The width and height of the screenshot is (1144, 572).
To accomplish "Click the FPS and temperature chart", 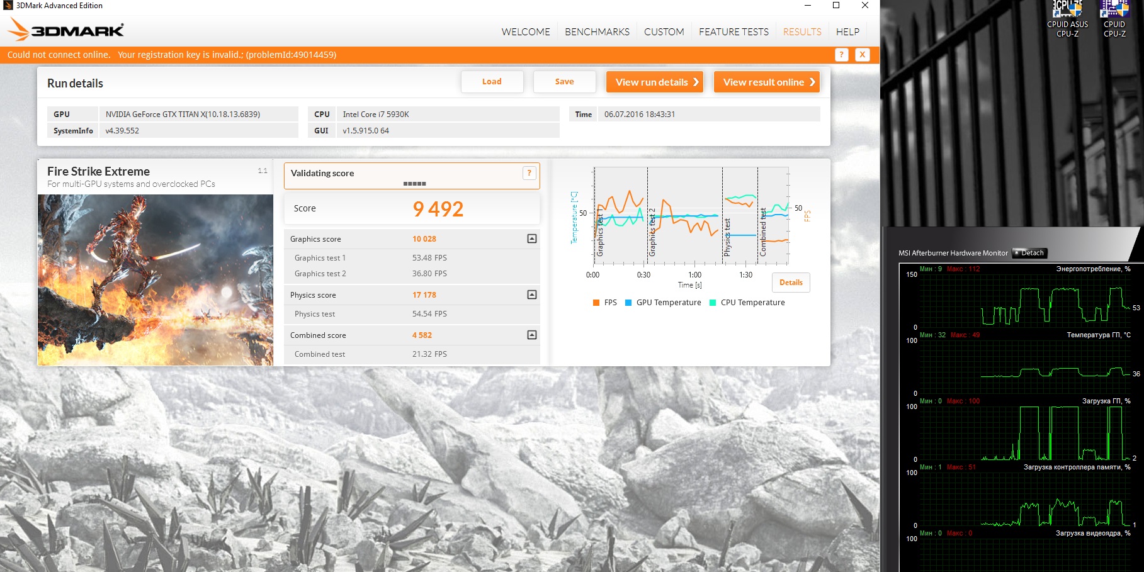I will click(691, 216).
